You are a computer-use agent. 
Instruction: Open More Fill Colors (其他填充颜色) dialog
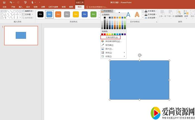click(113, 41)
